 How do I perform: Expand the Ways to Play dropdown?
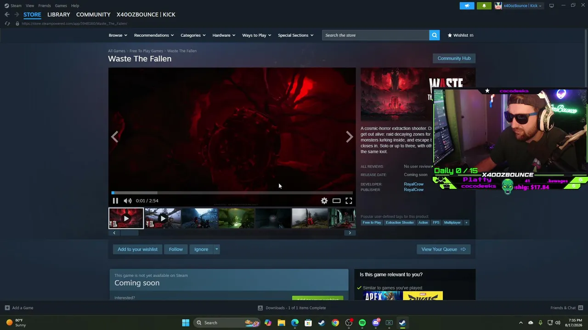(x=257, y=35)
